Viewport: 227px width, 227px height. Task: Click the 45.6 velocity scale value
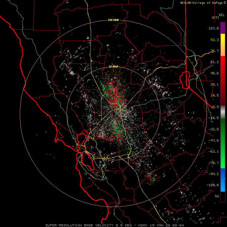coord(215,73)
